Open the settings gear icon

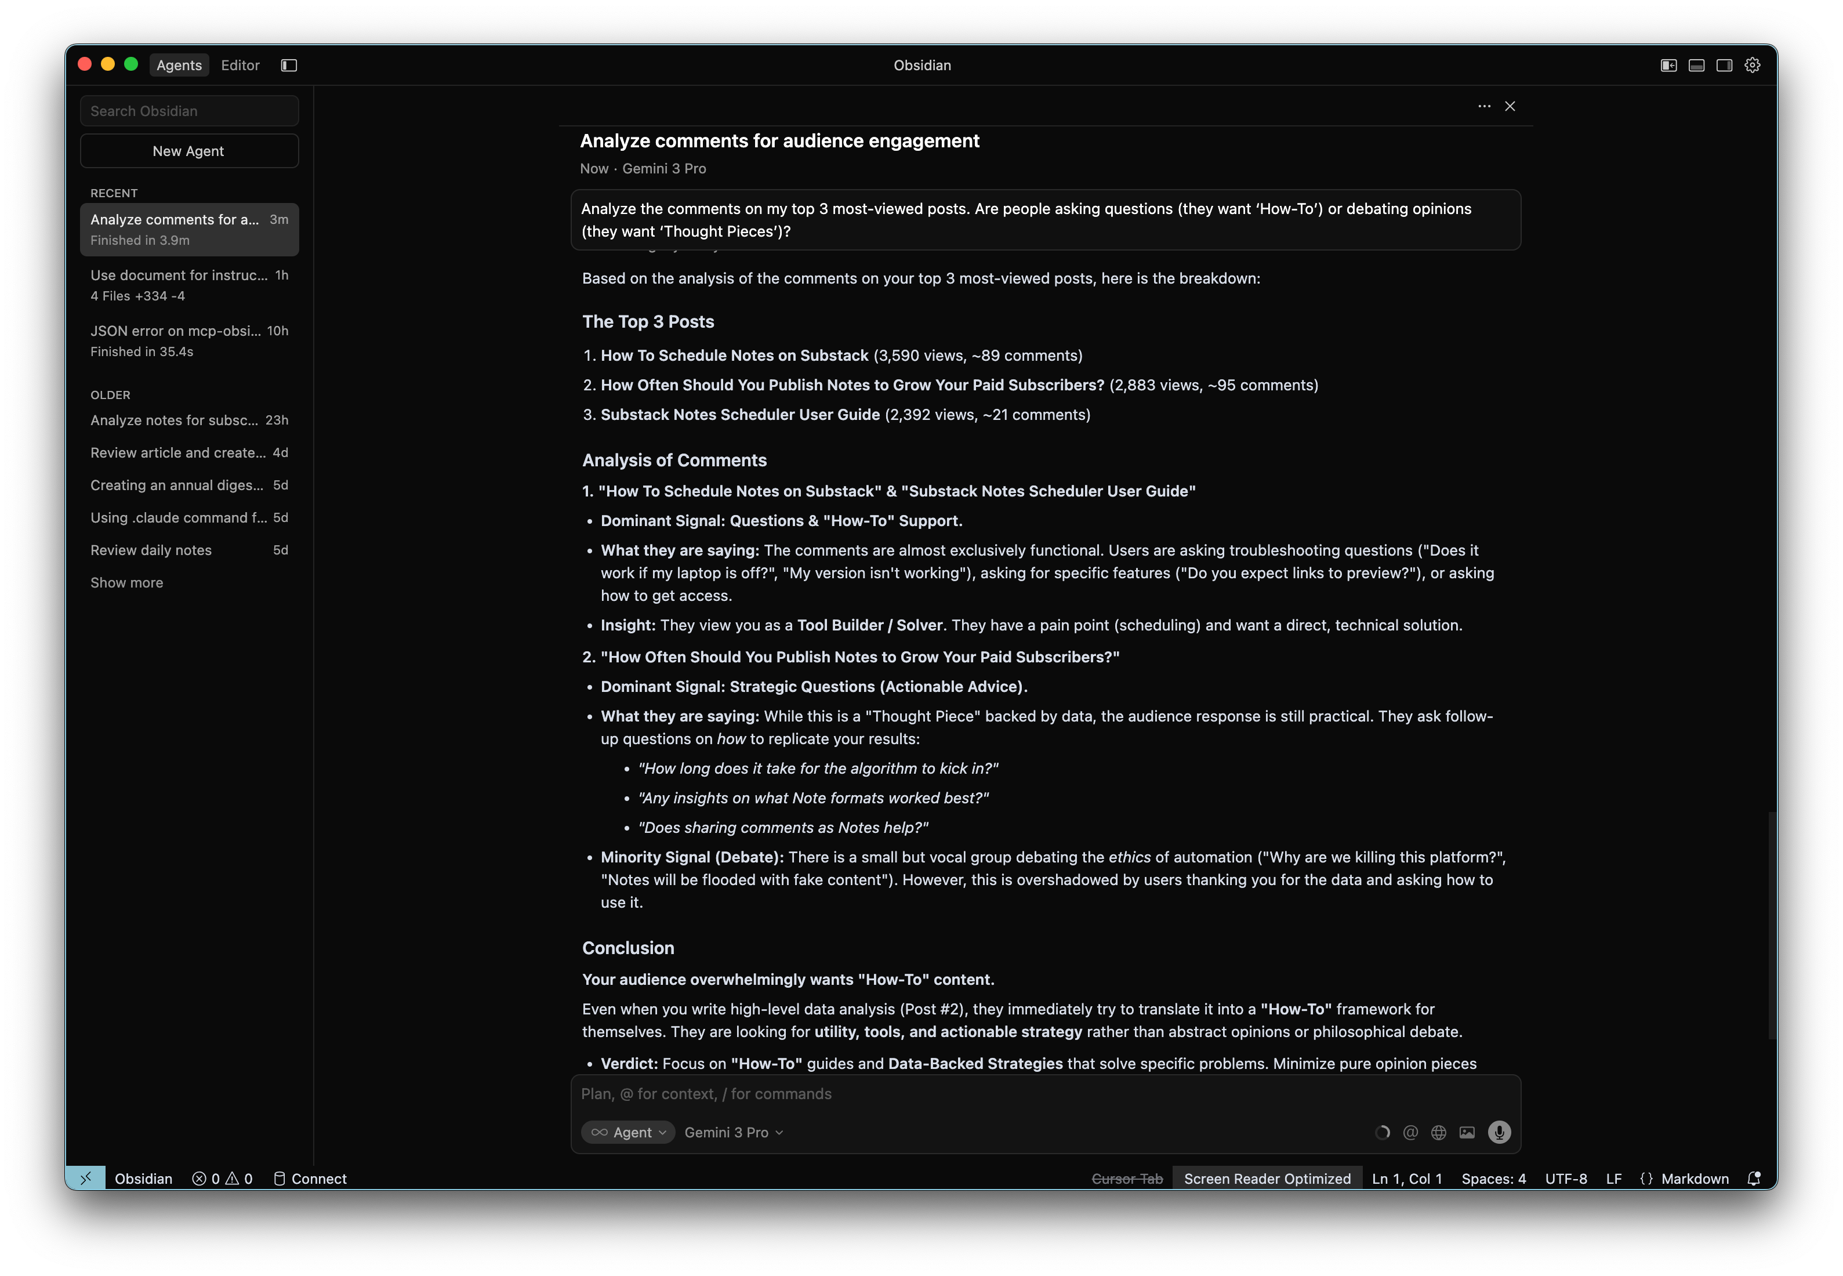pos(1752,66)
